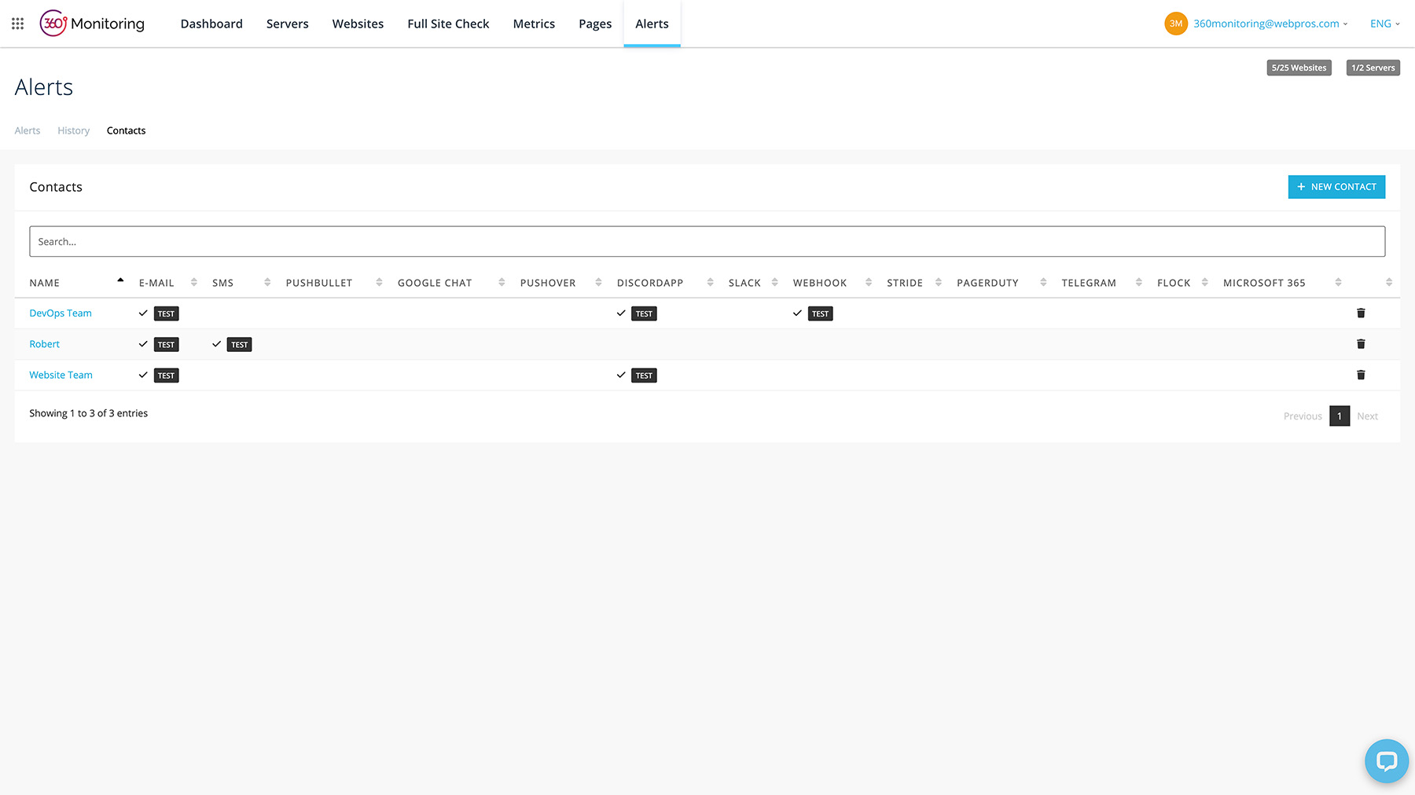Sort by E-MAIL column arrows
Screen dimensions: 1415x795
(193, 282)
